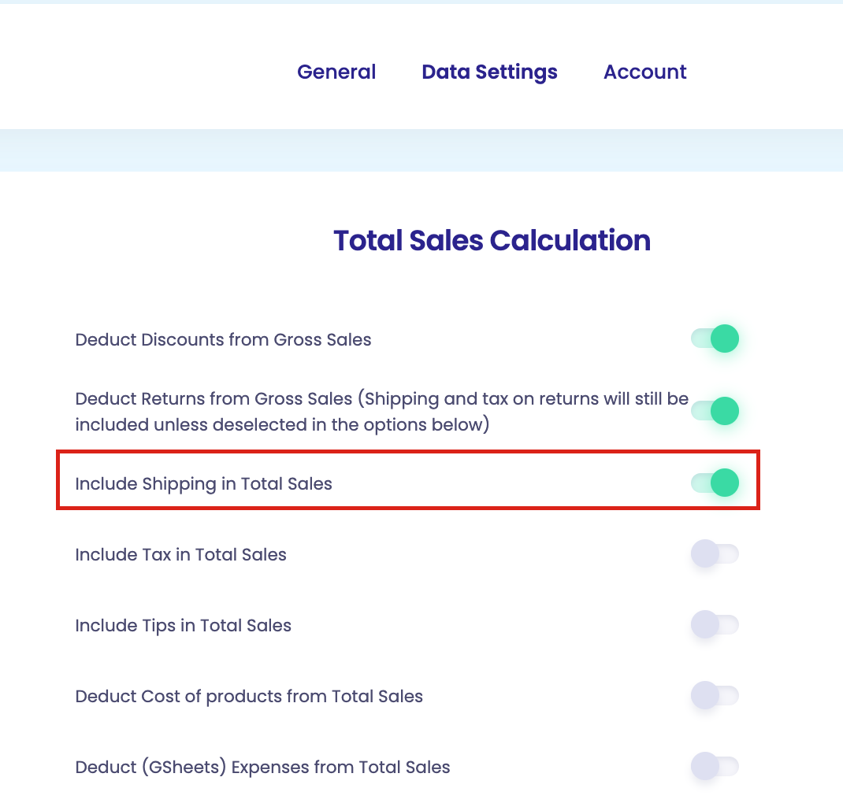The image size is (843, 803).
Task: Click Deduct (GSheets) Expenses from Total Sales label
Action: click(262, 768)
